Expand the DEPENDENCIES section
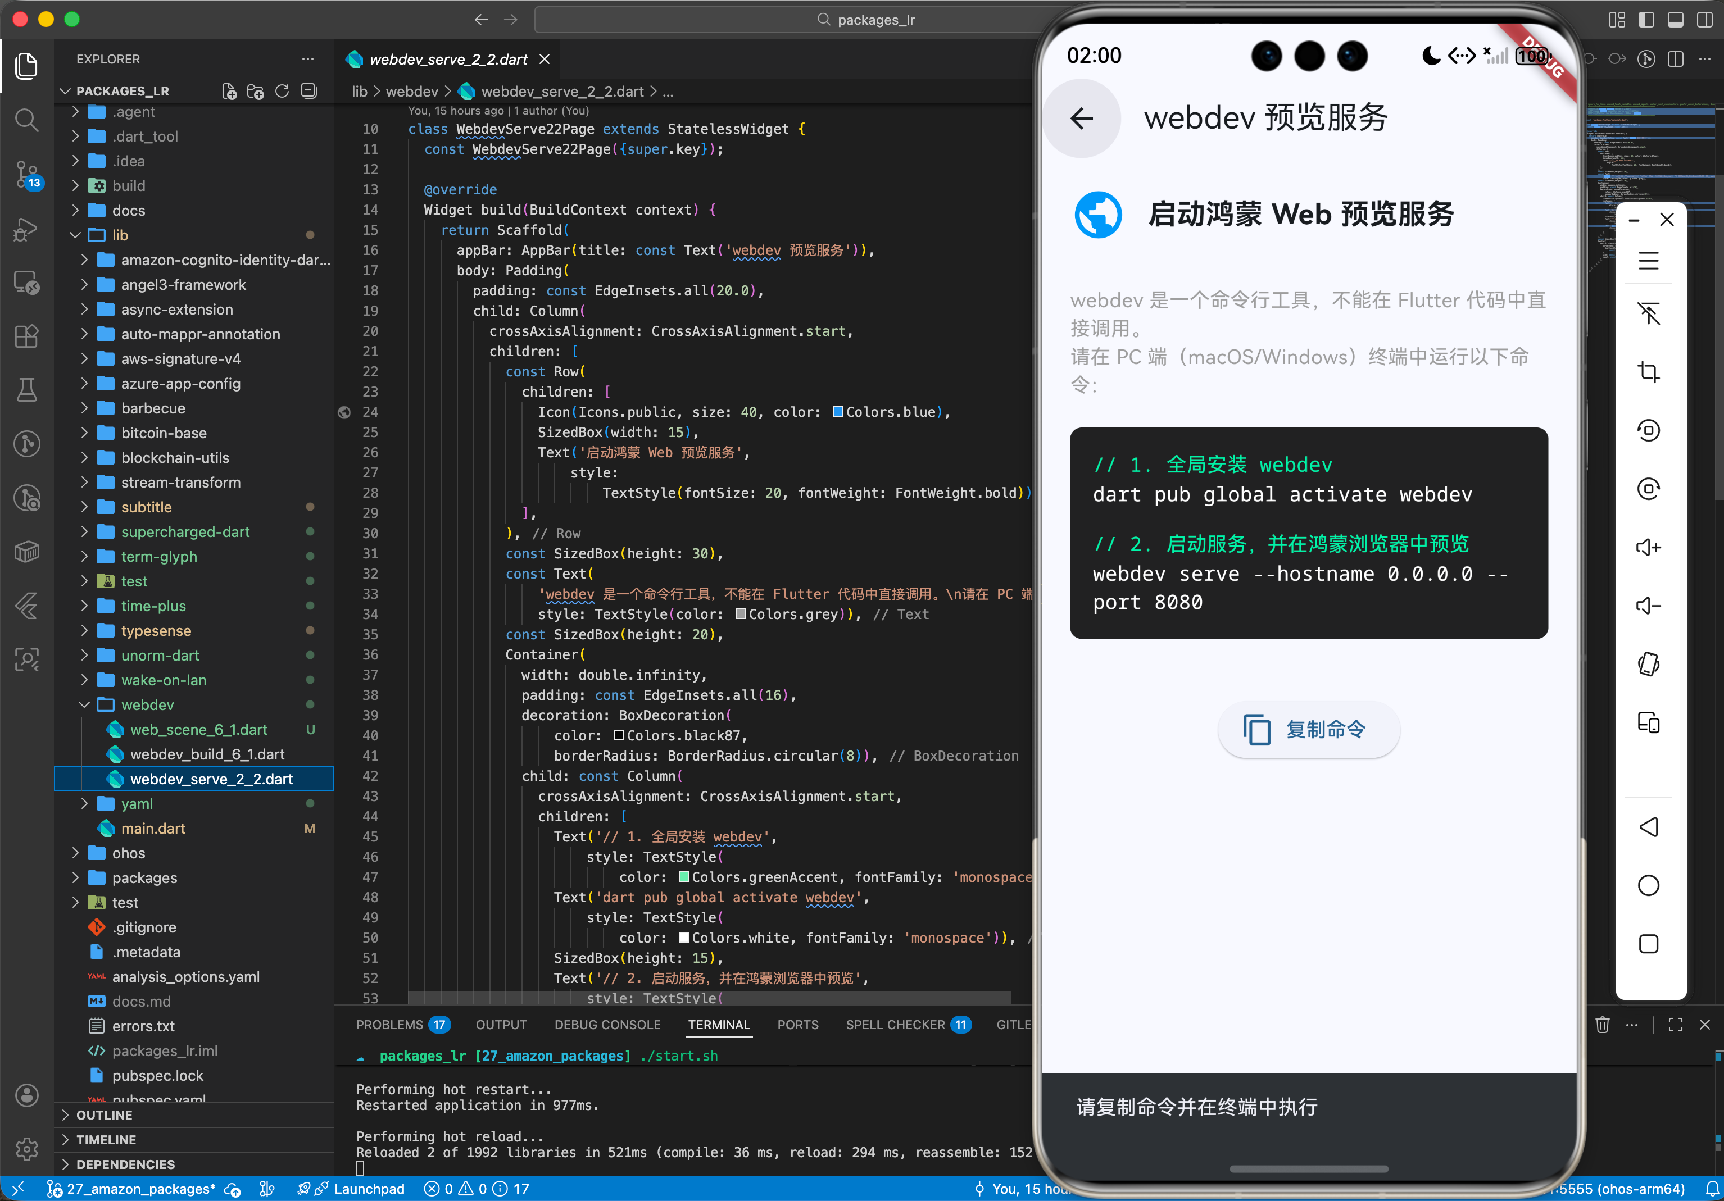 point(194,1164)
